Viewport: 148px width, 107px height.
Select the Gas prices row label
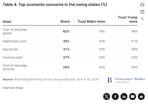(x=10, y=49)
